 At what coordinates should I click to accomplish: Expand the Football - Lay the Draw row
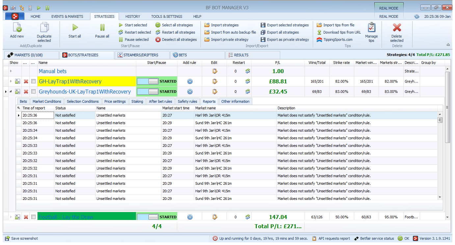11,217
